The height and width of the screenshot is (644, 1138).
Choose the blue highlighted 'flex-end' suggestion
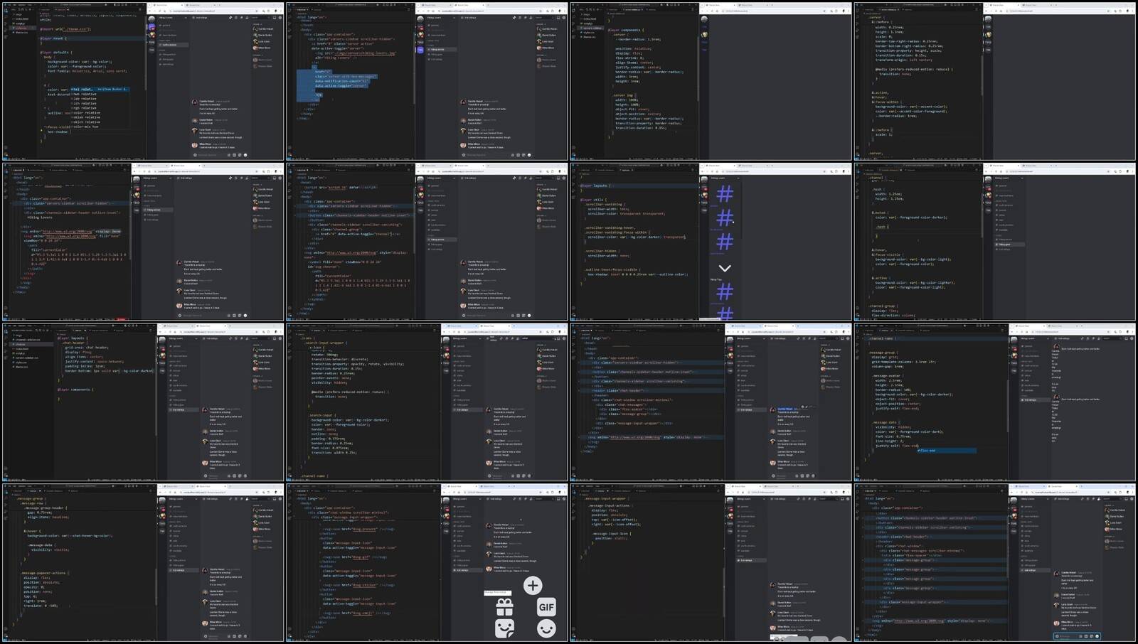(946, 450)
